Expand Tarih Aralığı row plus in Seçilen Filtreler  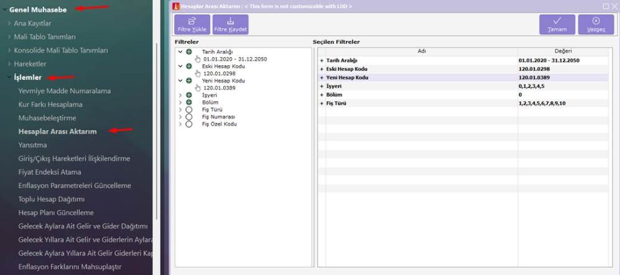point(321,61)
